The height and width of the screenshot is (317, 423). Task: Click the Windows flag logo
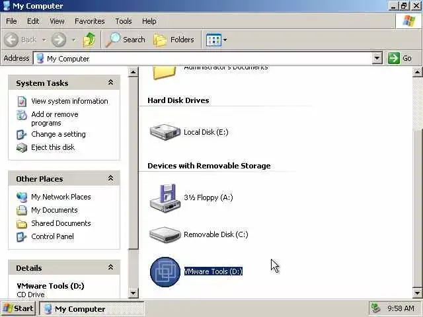coord(408,21)
